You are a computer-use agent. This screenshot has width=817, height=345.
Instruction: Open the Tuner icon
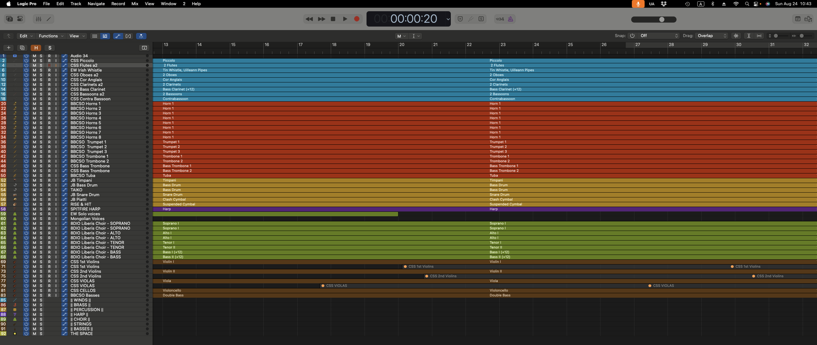(x=470, y=19)
